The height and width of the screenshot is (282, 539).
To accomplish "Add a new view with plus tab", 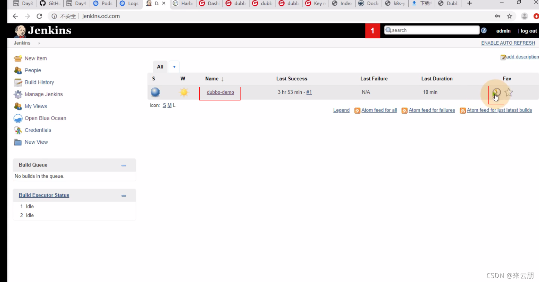I will click(174, 66).
